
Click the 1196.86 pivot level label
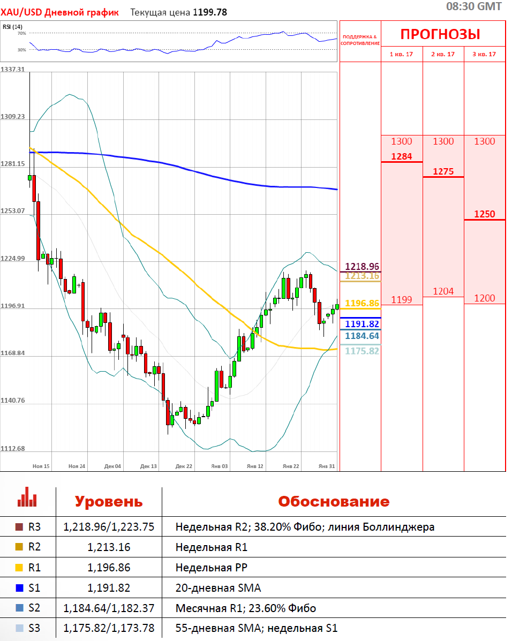click(x=362, y=303)
